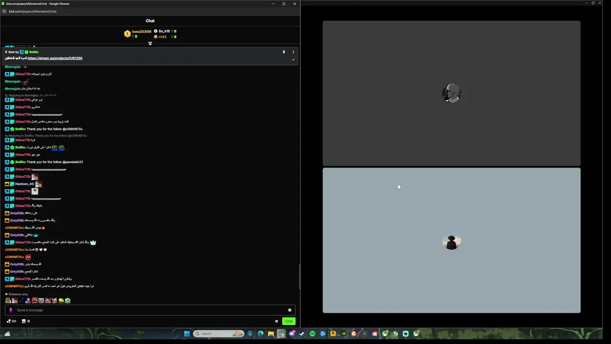Click the chat scrollbar thumb
Viewport: 611px width, 344px height.
[x=299, y=277]
